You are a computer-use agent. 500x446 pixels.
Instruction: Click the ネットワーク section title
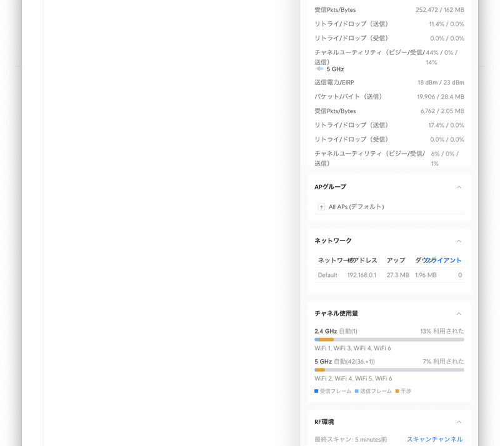pos(332,241)
